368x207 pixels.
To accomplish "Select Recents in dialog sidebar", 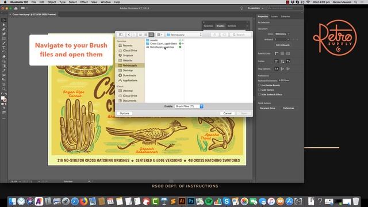I will (x=128, y=45).
